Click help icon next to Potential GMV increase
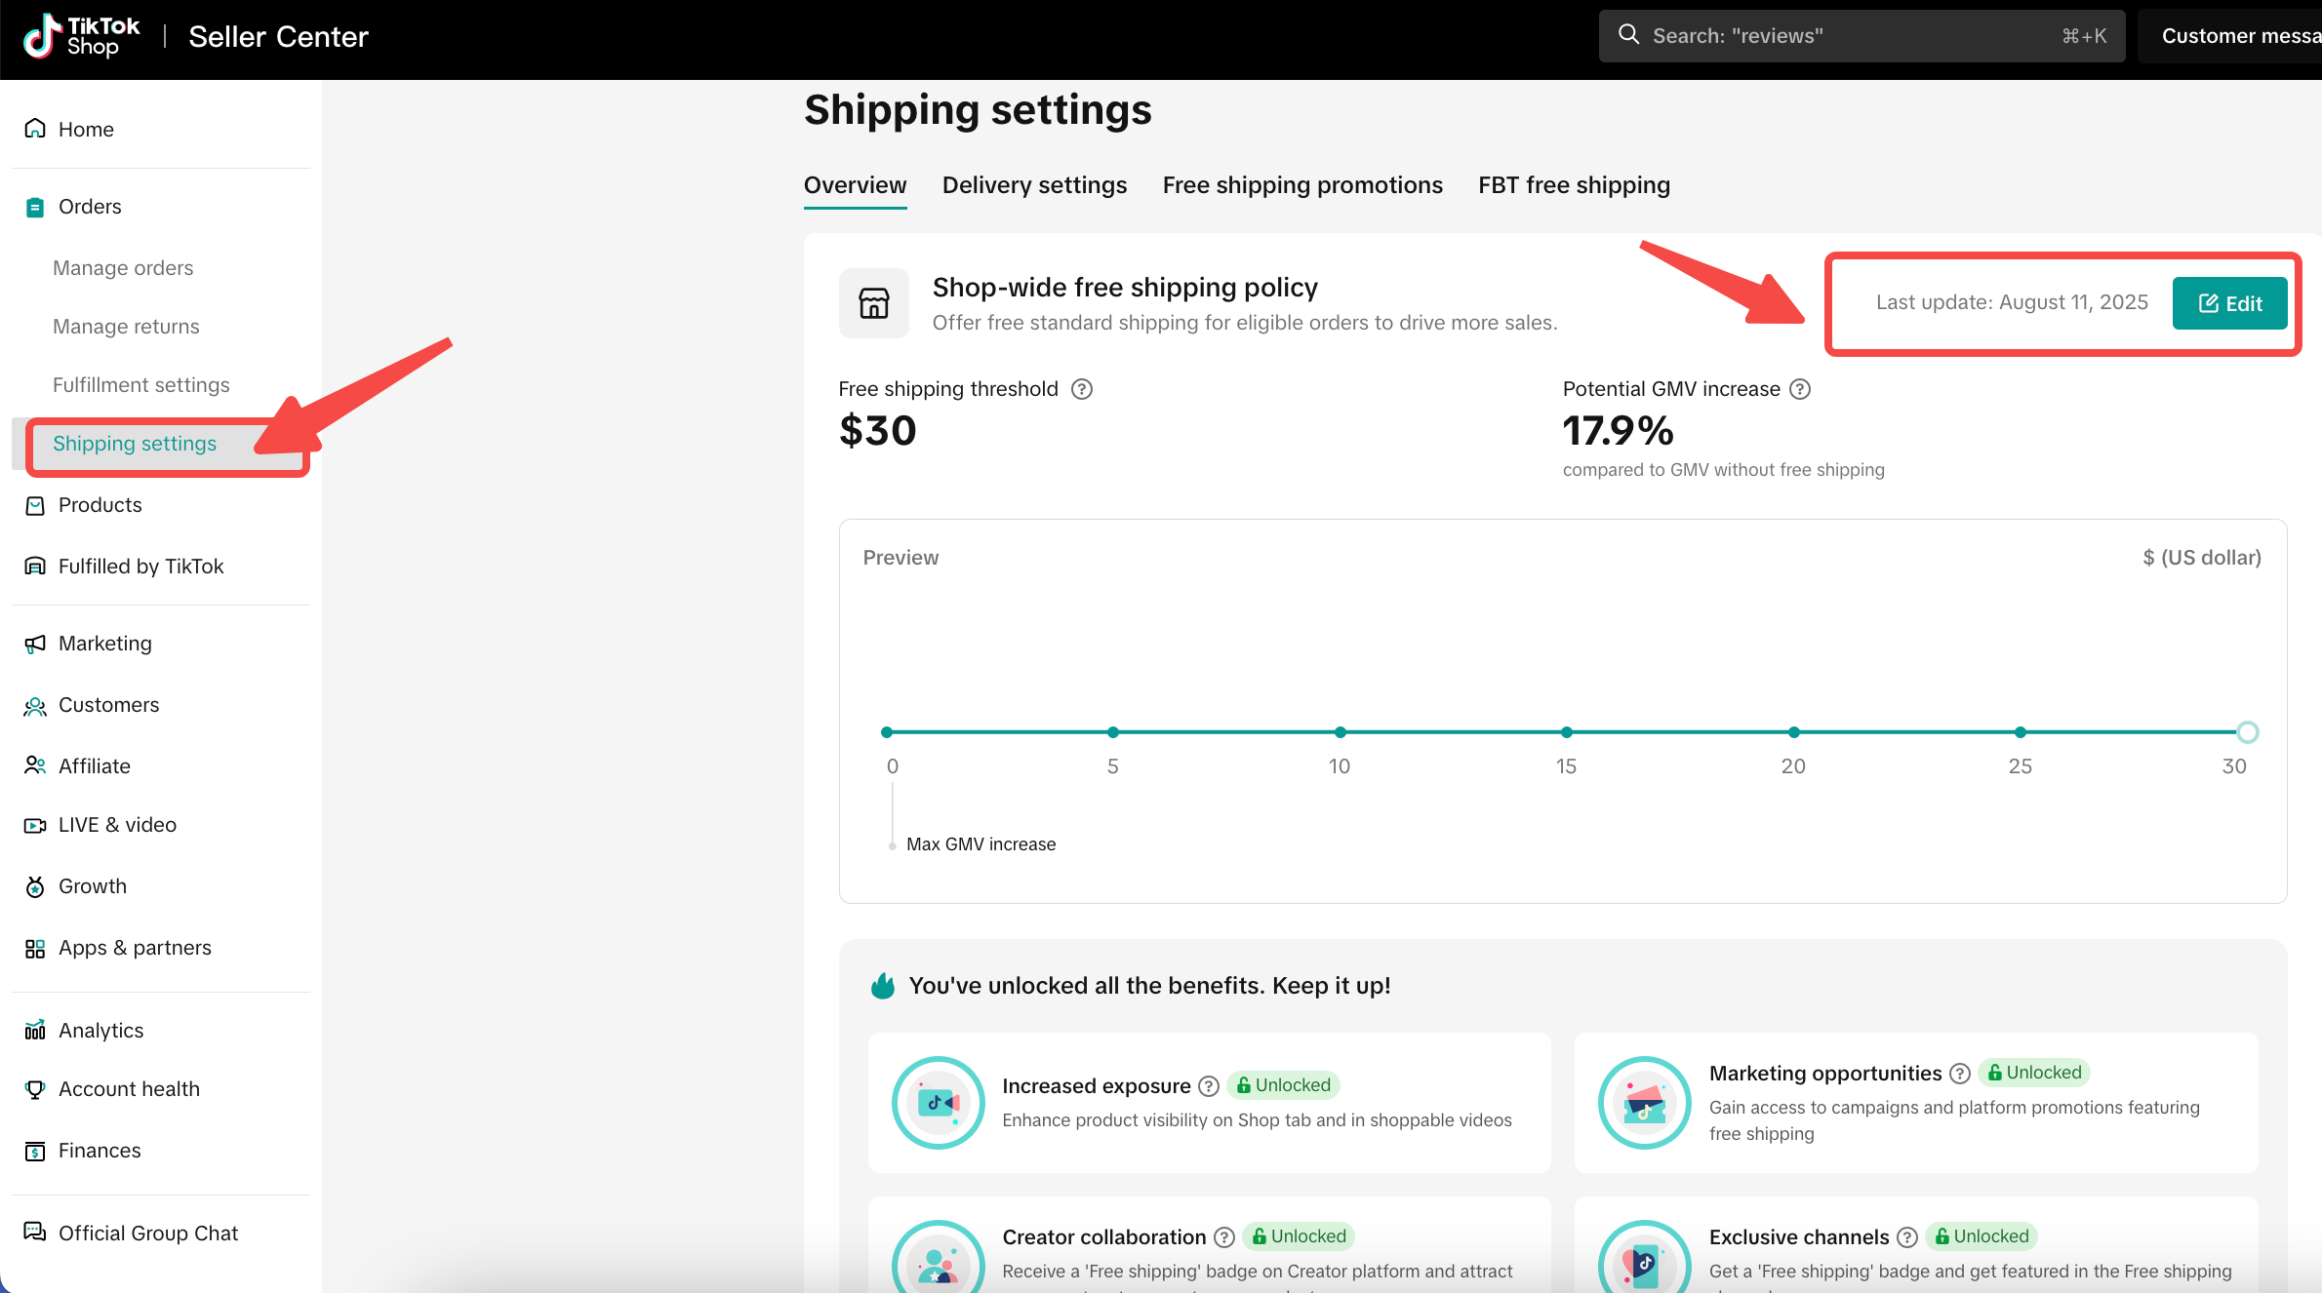 (1800, 389)
